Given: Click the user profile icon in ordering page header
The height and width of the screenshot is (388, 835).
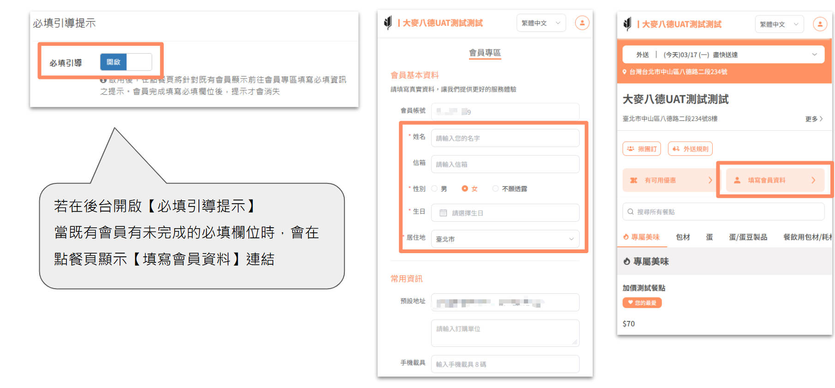Looking at the screenshot, I should tap(820, 24).
